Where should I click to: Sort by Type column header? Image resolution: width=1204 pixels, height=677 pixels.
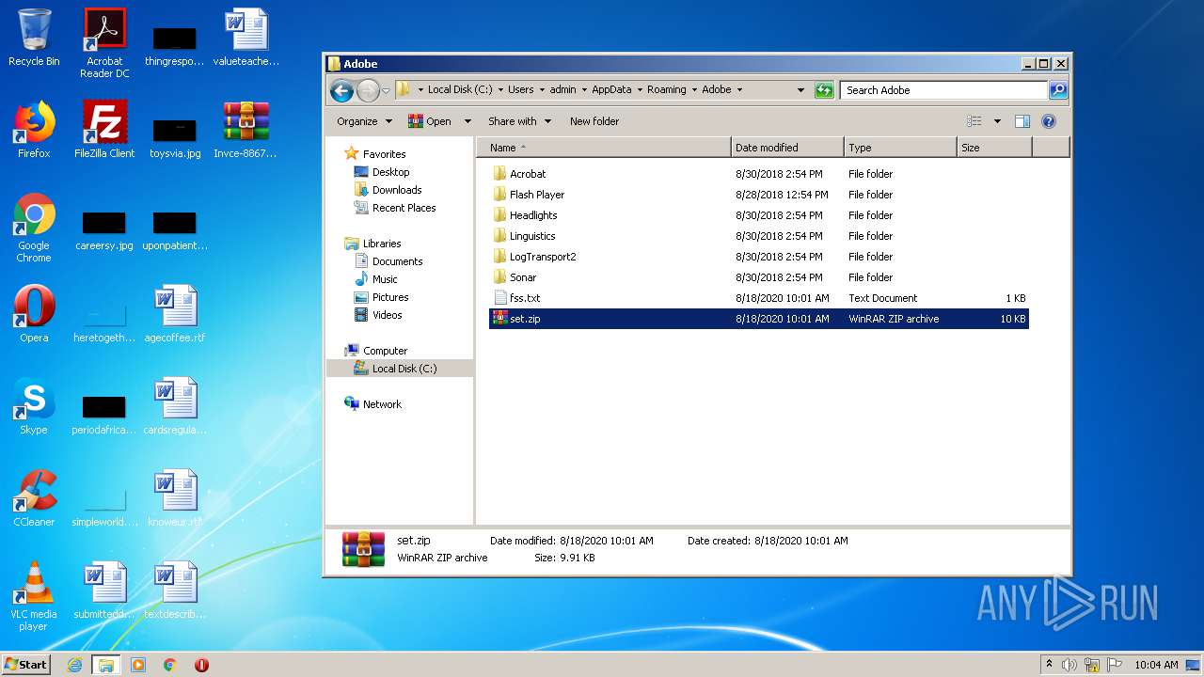(900, 148)
